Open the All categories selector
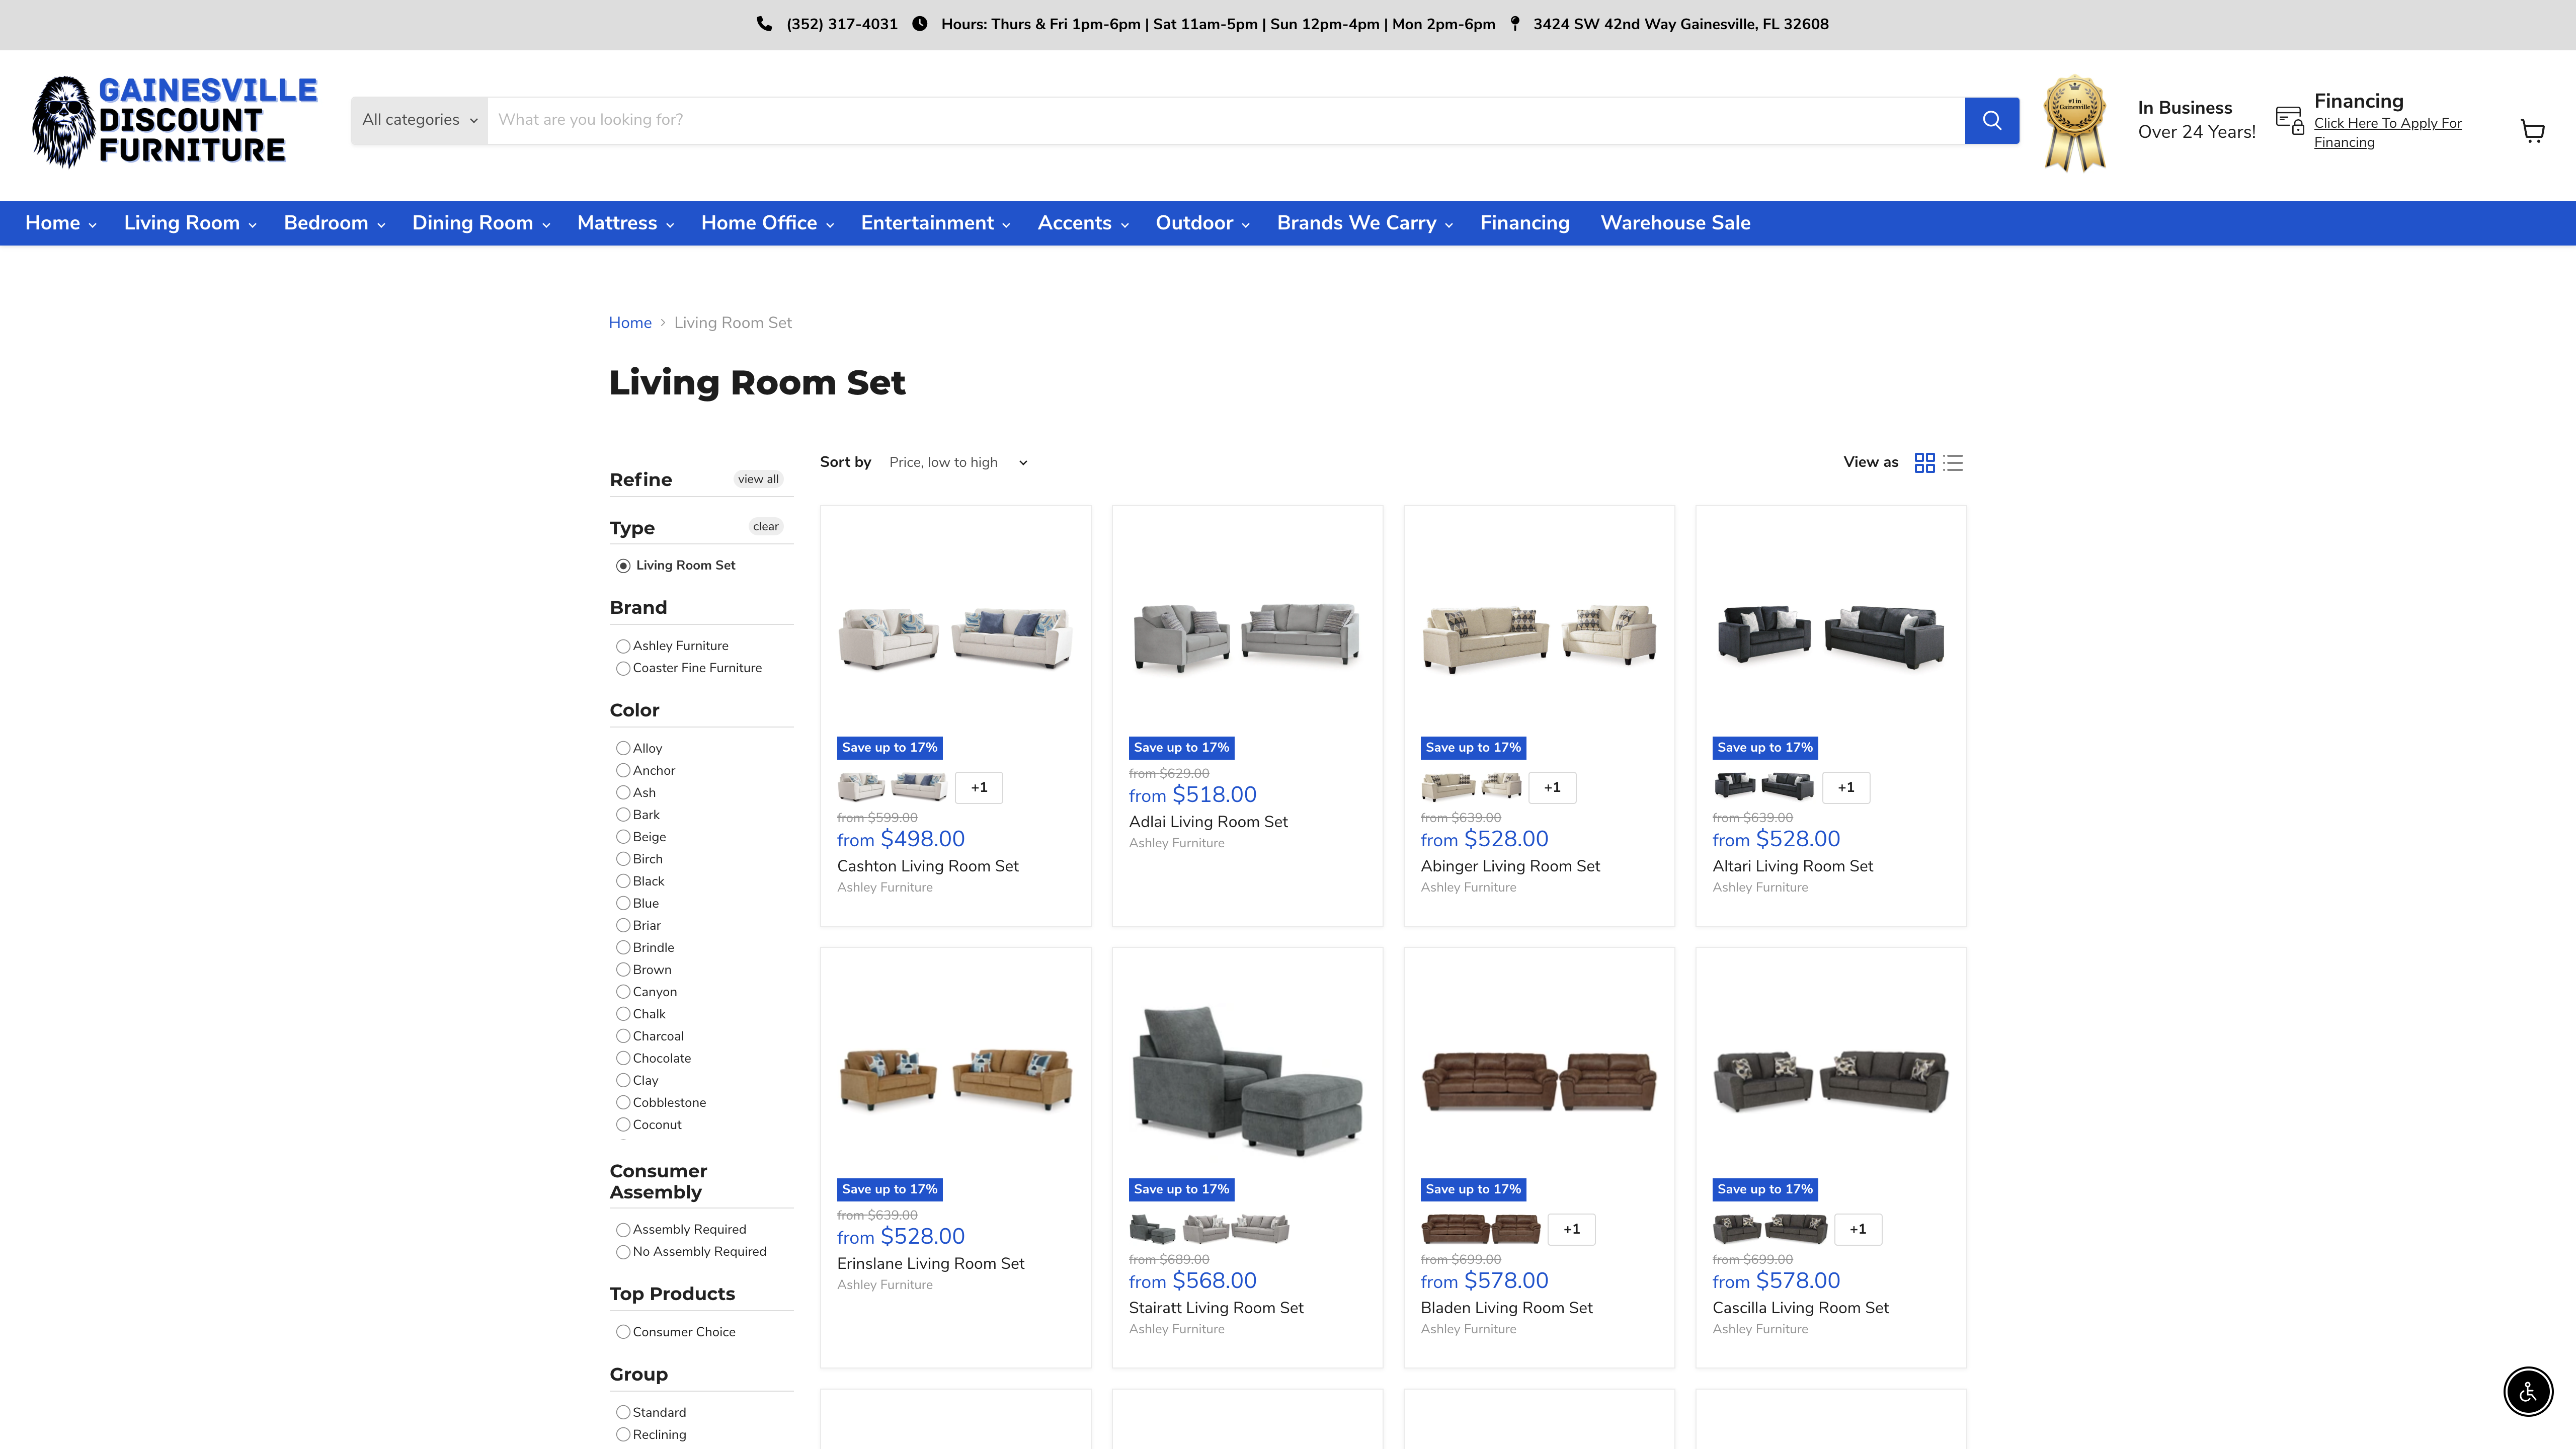The width and height of the screenshot is (2576, 1449). point(418,119)
